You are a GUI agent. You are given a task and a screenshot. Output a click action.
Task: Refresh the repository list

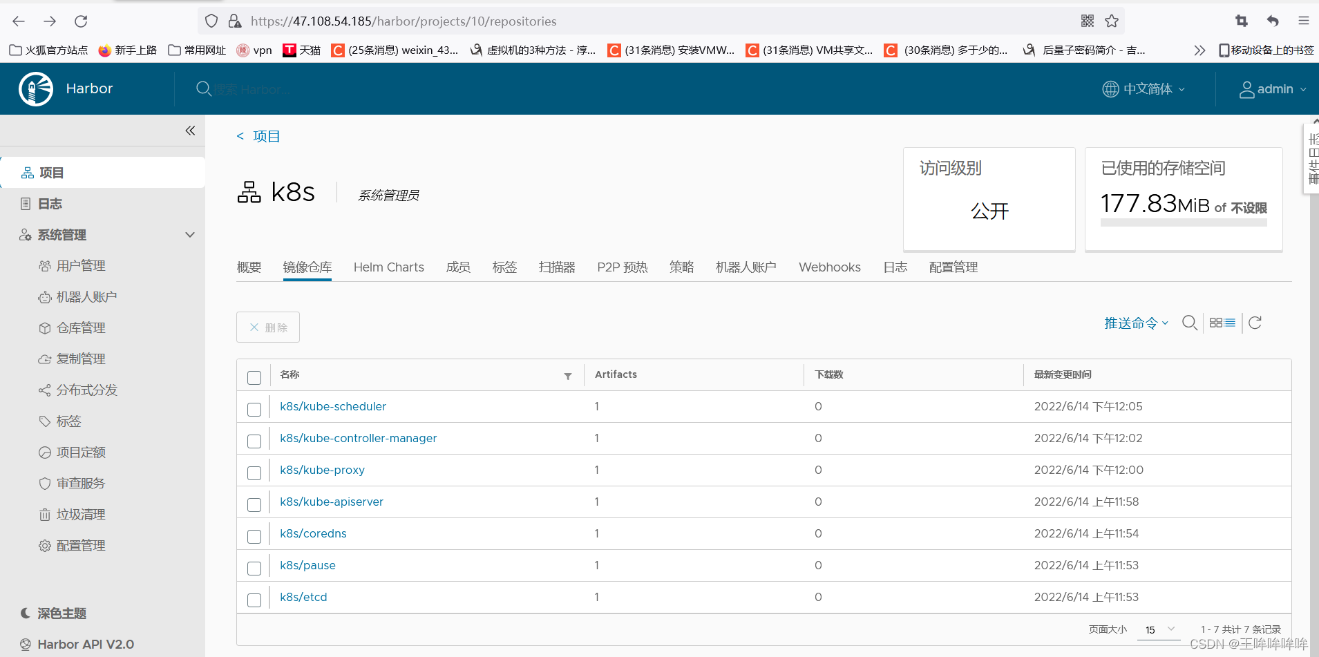click(1255, 323)
